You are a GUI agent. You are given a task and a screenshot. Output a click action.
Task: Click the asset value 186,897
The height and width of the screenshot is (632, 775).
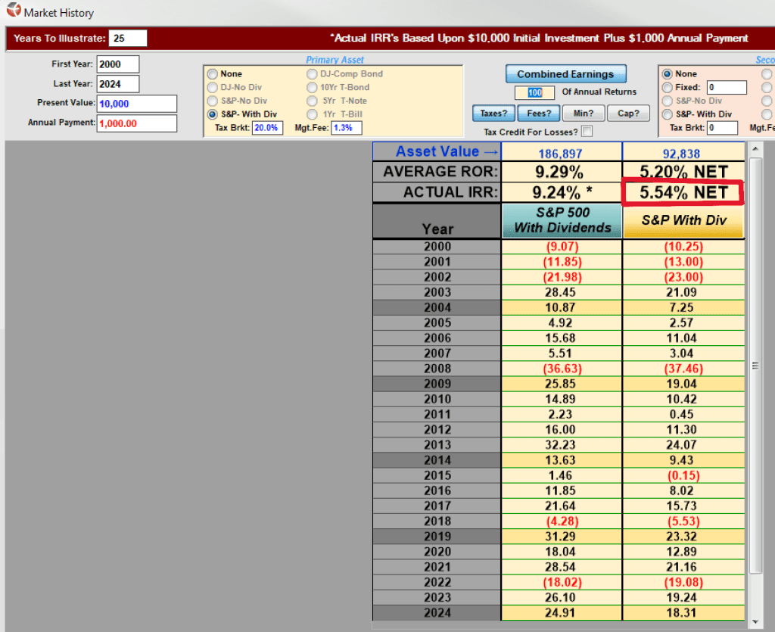tap(561, 154)
